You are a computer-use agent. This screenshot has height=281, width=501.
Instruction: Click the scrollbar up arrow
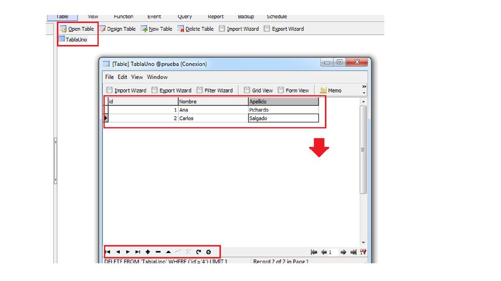[364, 101]
